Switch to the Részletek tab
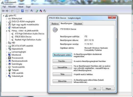The width and height of the screenshot is (133, 97). 78,24
